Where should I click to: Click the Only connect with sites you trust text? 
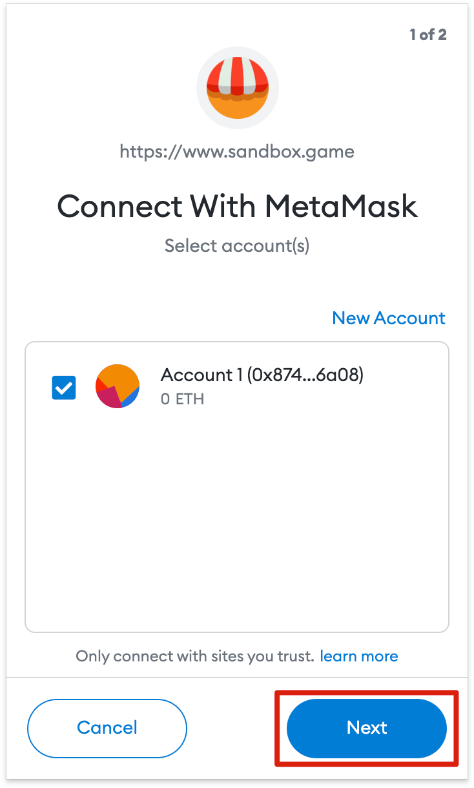tap(195, 656)
